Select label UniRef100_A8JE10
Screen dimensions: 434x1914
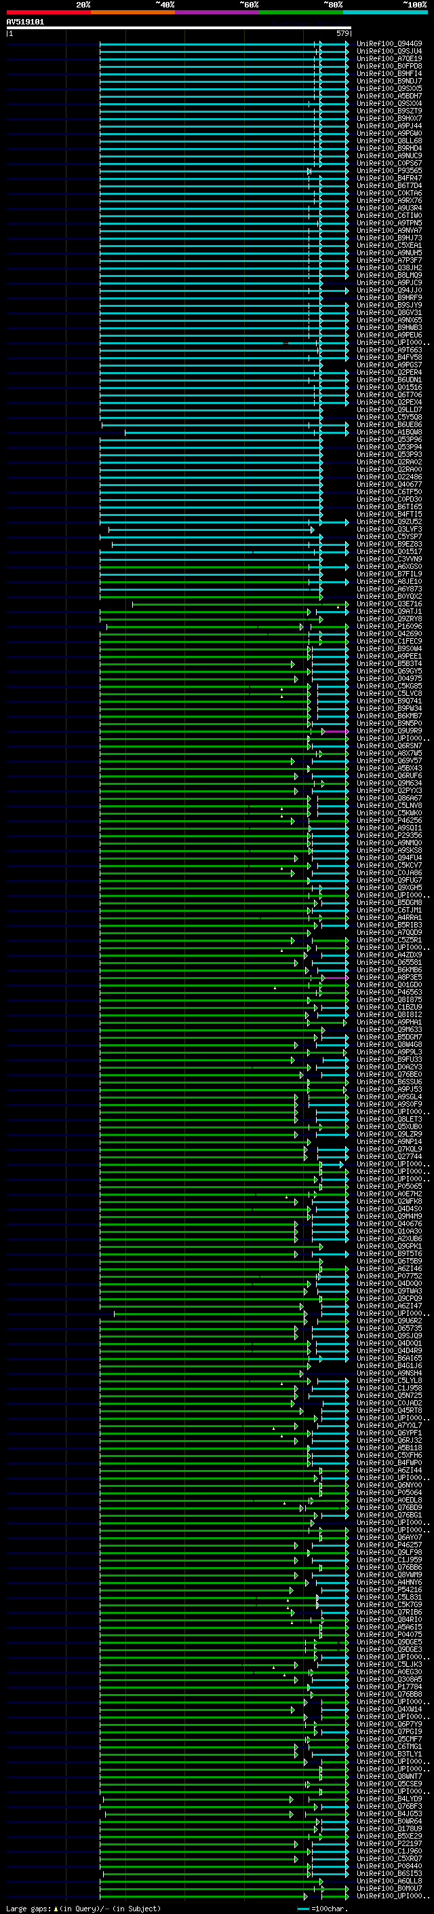pos(389,582)
